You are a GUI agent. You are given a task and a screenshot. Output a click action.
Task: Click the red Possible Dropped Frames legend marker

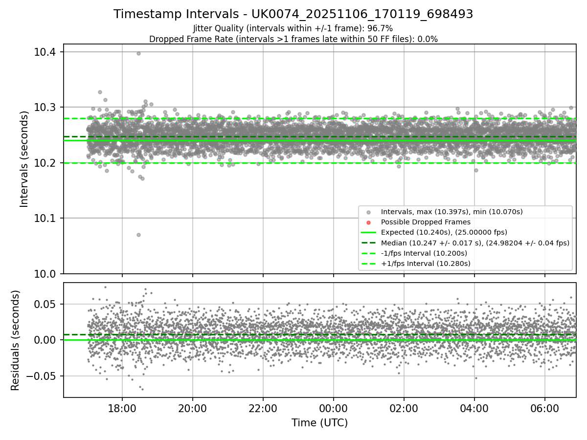pos(368,222)
